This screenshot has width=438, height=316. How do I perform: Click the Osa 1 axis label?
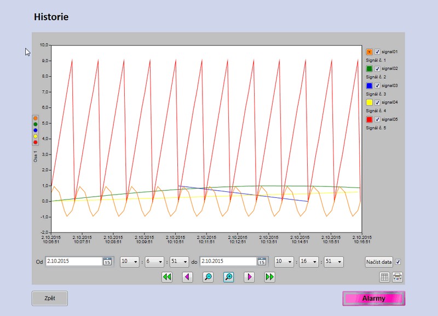pyautogui.click(x=36, y=156)
